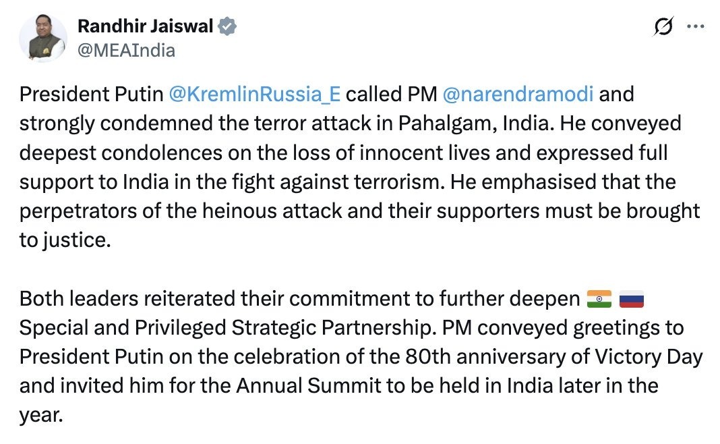Click the grey verified badge
Viewport: 720px width, 444px height.
229,27
